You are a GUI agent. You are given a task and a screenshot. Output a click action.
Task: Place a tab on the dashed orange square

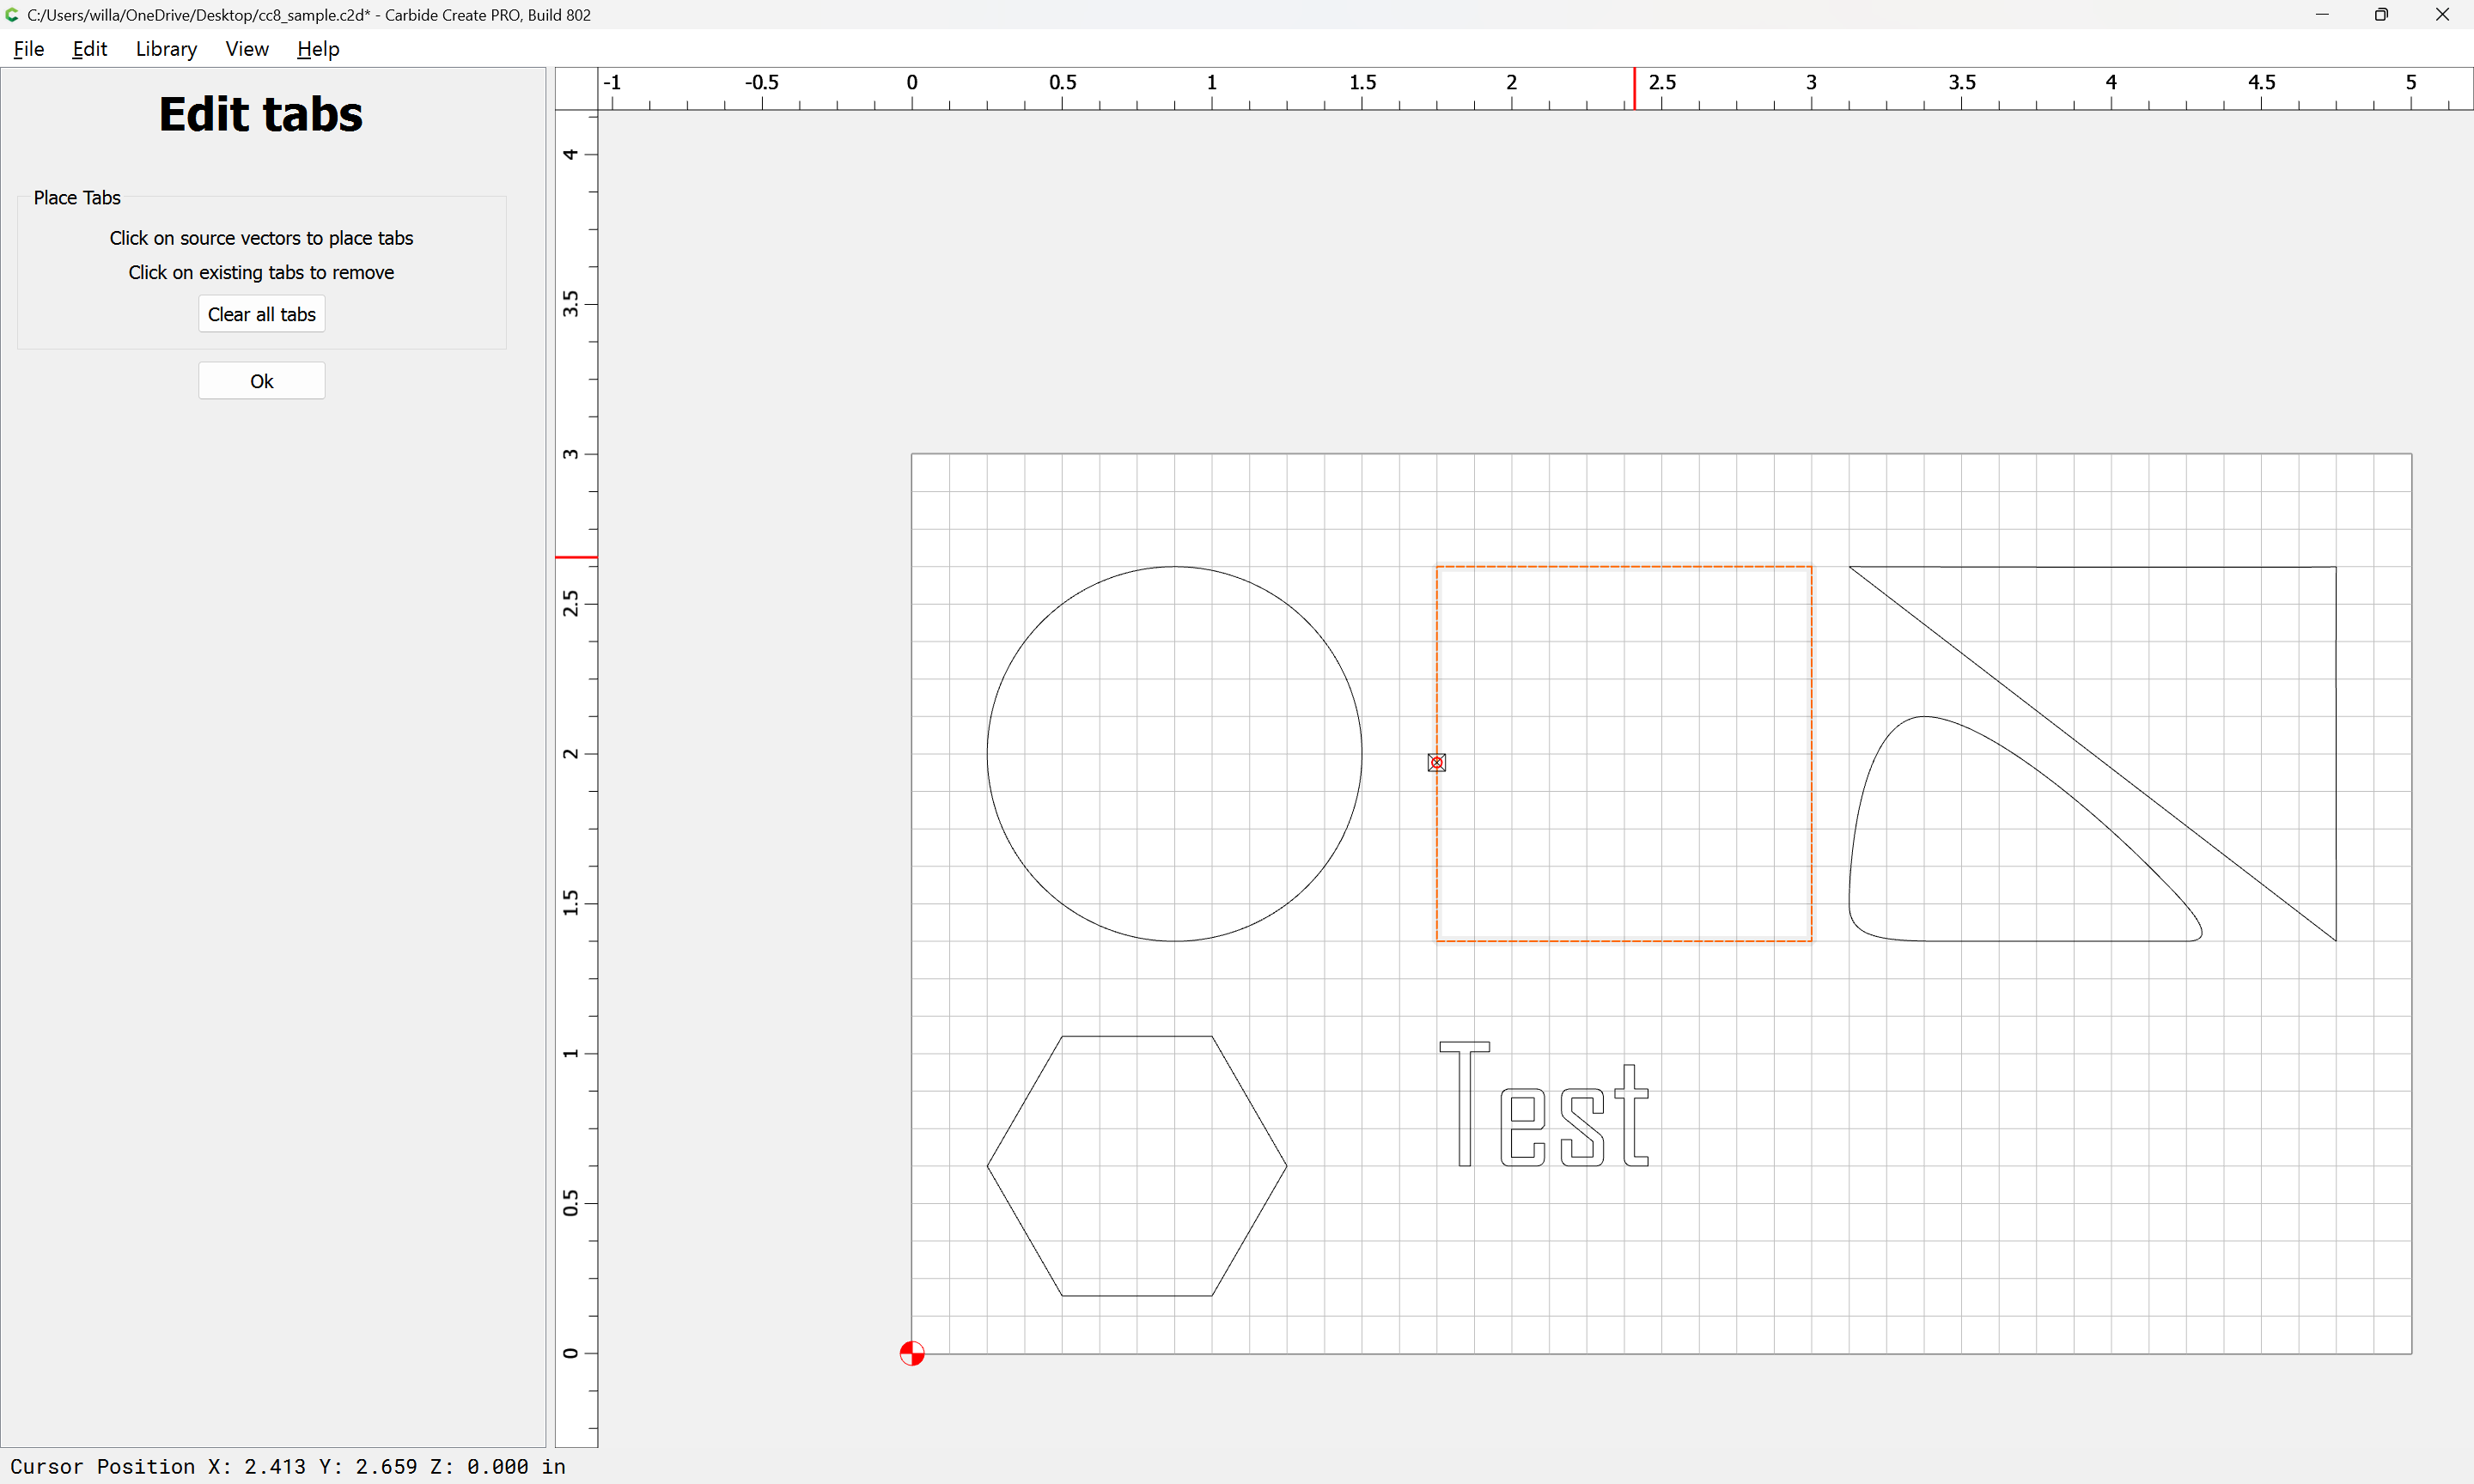(x=1624, y=567)
